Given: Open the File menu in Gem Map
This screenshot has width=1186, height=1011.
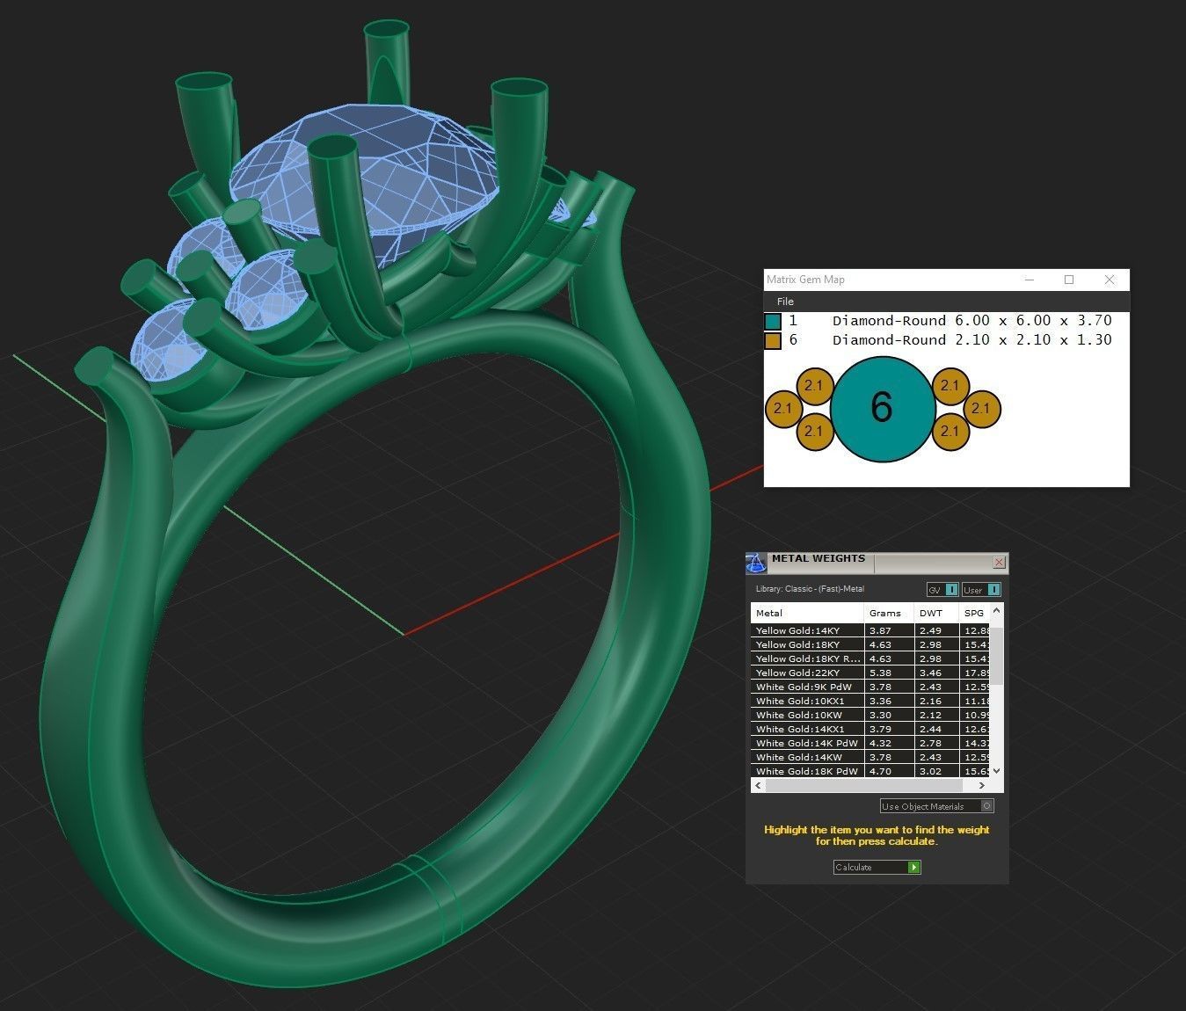Looking at the screenshot, I should [785, 301].
